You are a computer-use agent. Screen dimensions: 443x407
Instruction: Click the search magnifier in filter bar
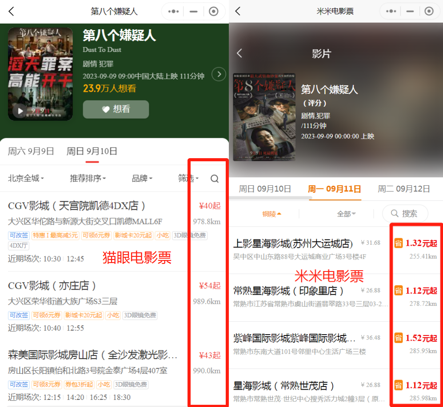tap(215, 179)
